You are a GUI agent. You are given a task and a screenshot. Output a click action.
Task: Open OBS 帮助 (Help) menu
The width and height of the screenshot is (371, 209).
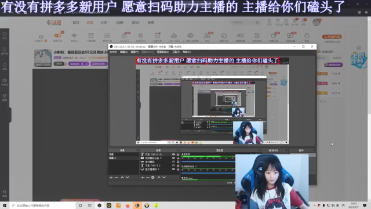187,52
